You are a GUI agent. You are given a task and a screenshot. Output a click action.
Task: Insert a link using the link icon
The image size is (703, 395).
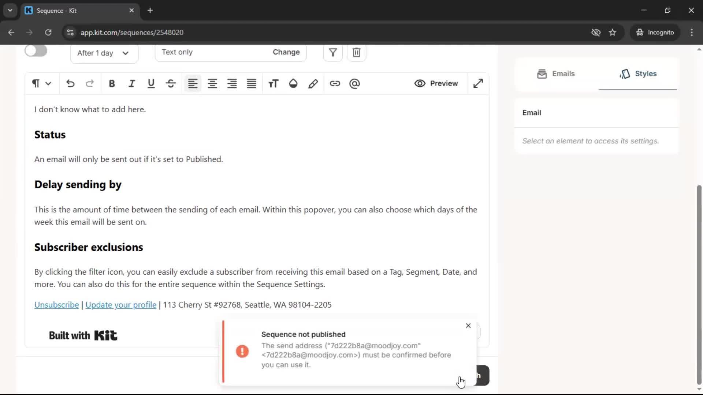pos(335,83)
